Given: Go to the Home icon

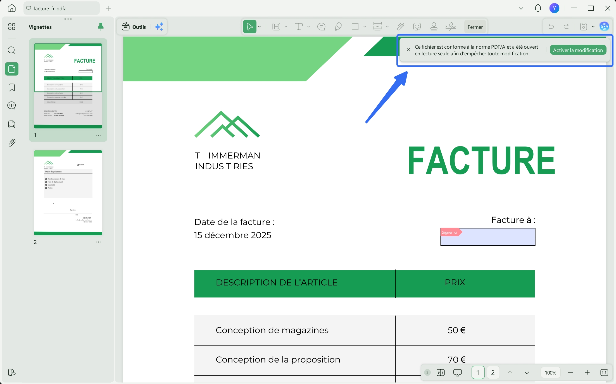Looking at the screenshot, I should point(12,8).
